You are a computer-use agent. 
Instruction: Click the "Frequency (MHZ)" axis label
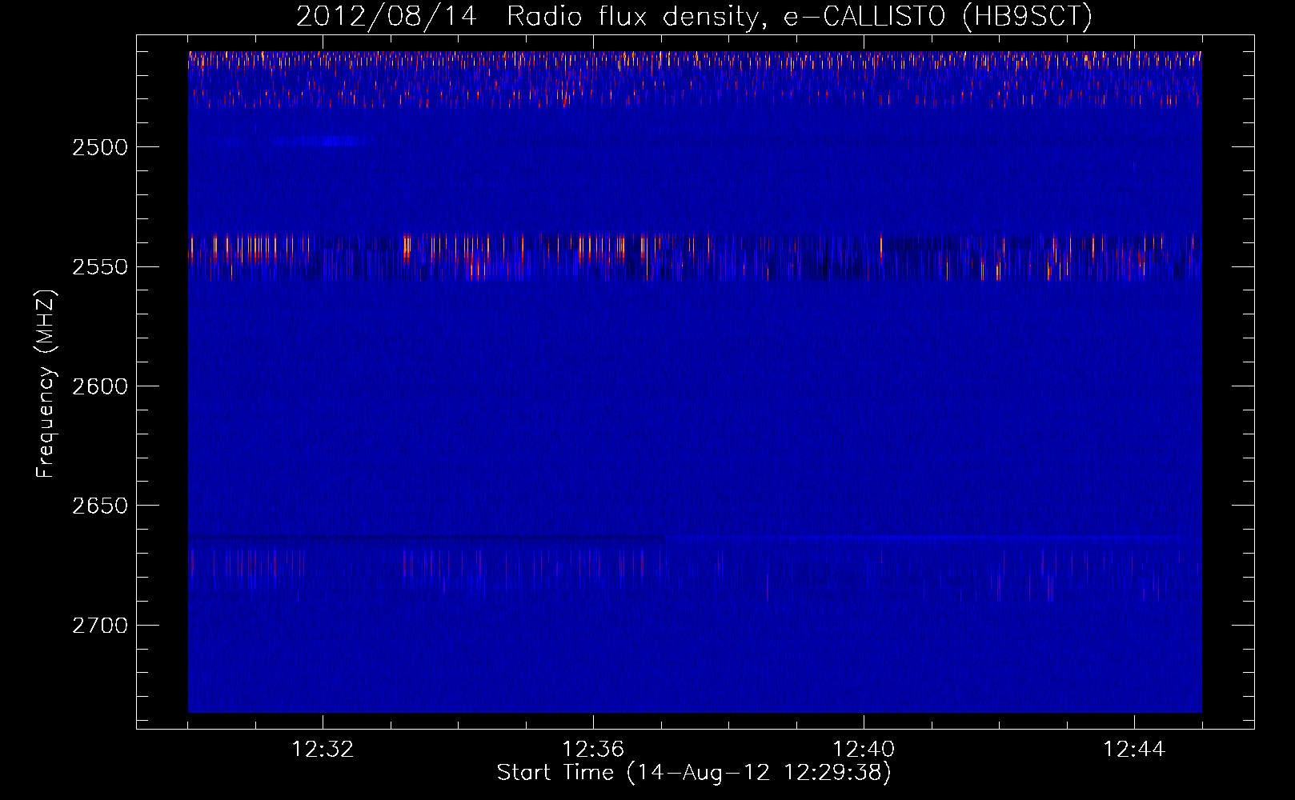pos(46,385)
